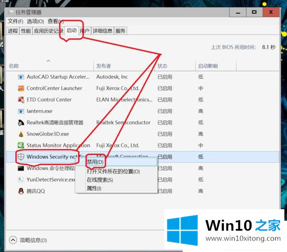Click the 8.1 秒 BIOS time value
The image size is (287, 252).
pyautogui.click(x=269, y=47)
